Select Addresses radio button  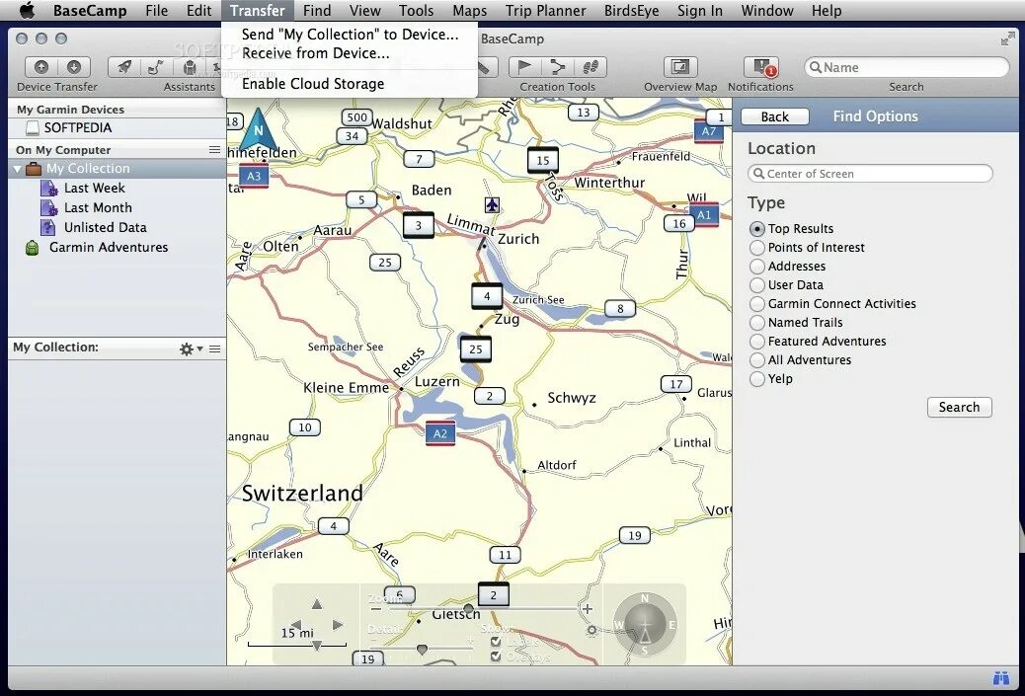point(757,267)
